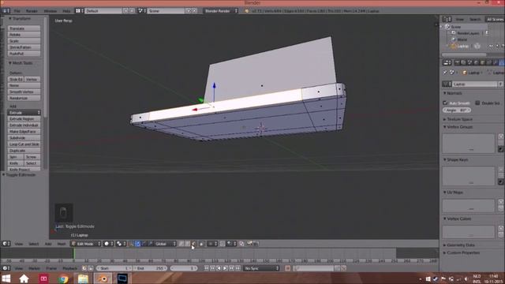Click the timeline editor type icon

pos(6,268)
